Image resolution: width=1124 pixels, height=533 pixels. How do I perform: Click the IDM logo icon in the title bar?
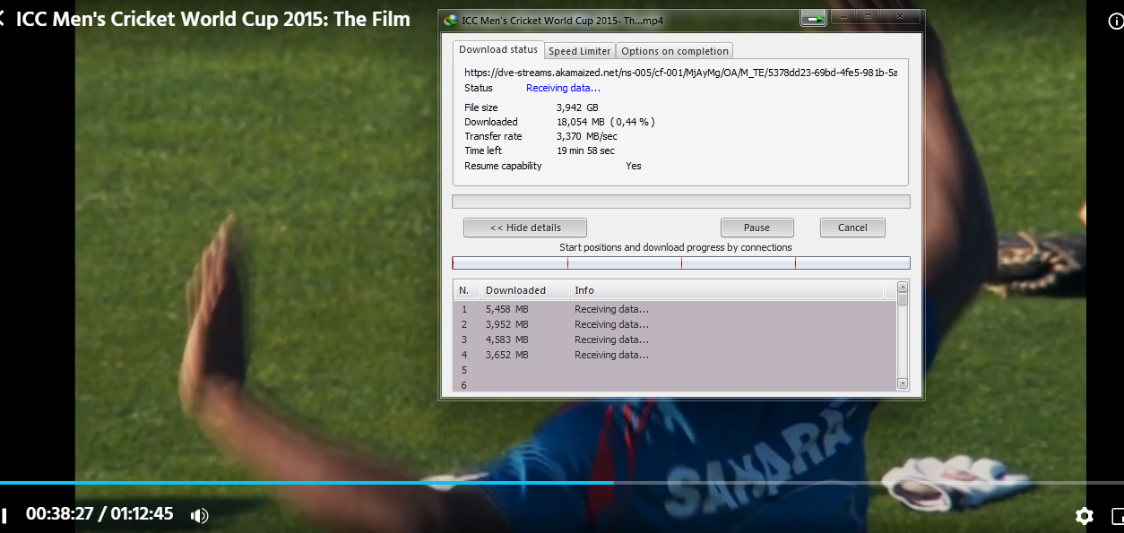pos(451,20)
